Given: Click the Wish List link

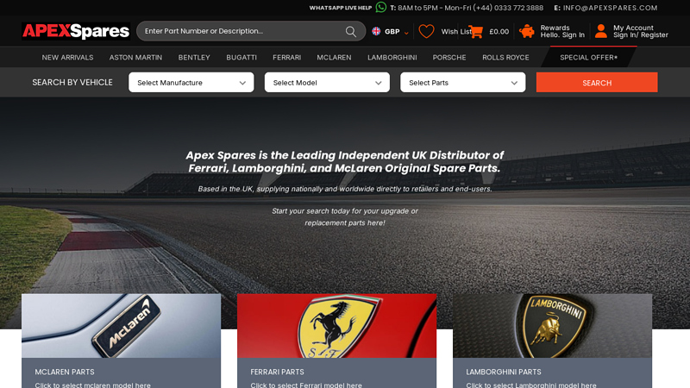Looking at the screenshot, I should tap(456, 32).
